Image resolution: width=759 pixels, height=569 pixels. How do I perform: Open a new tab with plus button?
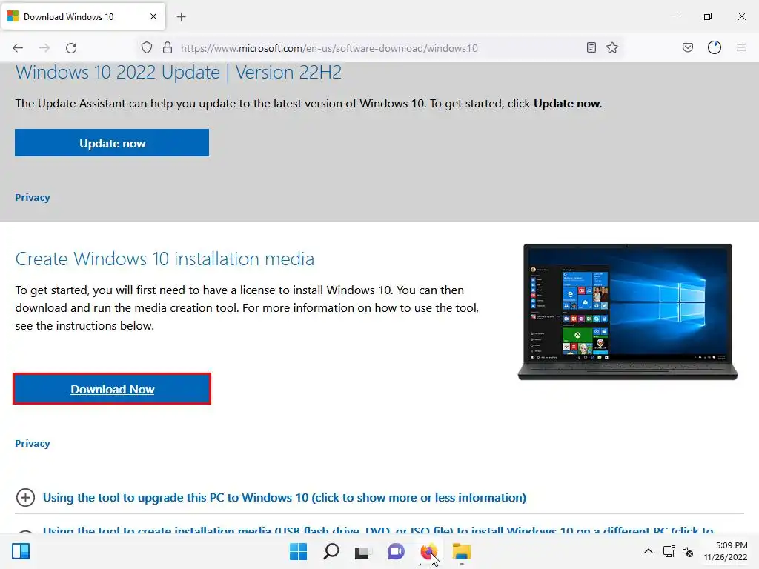tap(182, 17)
